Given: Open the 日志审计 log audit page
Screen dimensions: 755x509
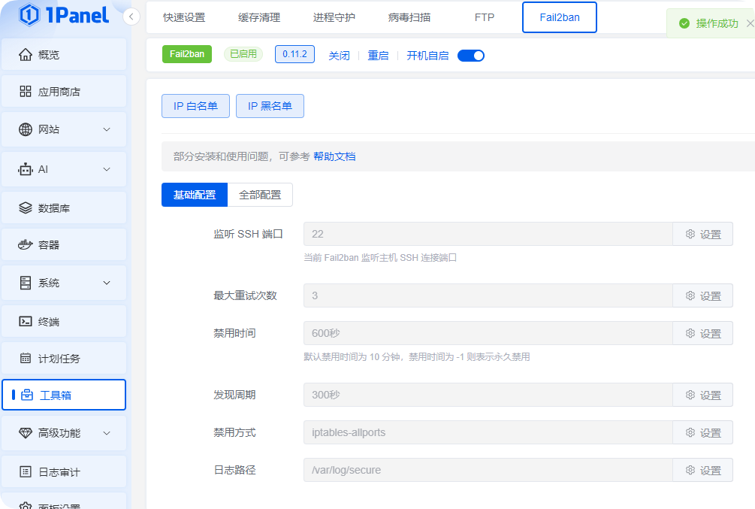Looking at the screenshot, I should click(64, 472).
